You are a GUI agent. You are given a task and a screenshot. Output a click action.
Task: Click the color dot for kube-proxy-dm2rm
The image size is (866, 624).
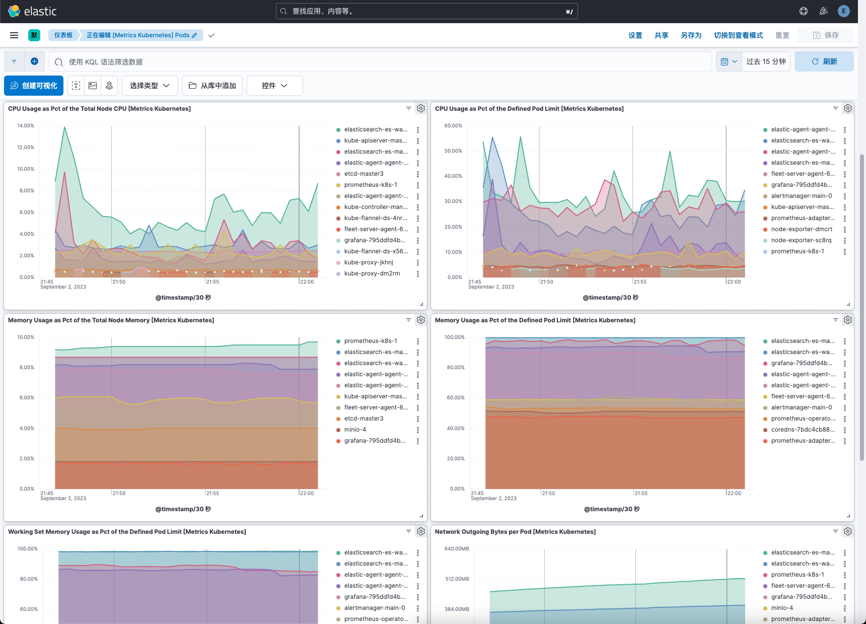point(338,273)
